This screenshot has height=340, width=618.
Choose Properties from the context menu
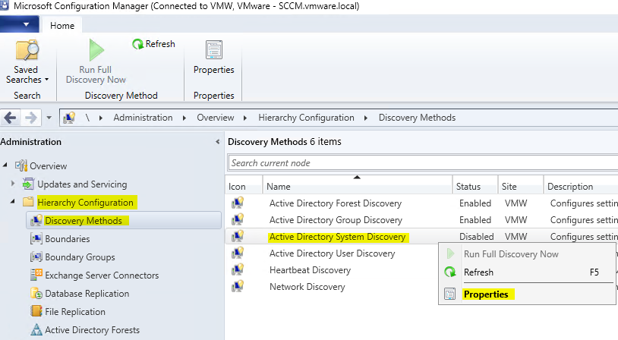[485, 294]
